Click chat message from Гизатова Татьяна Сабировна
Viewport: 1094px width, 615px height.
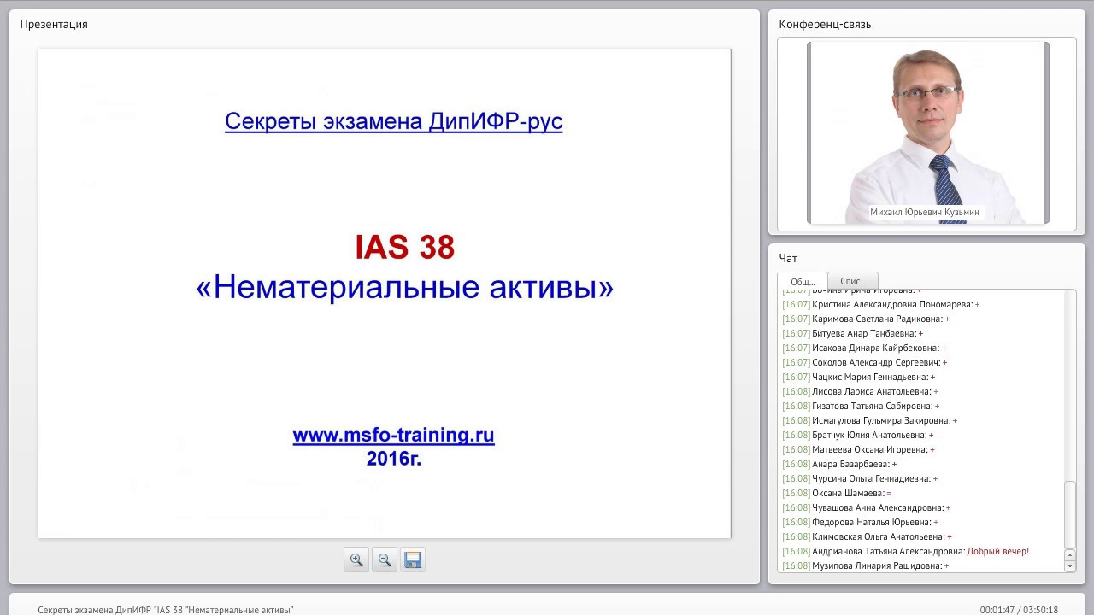tap(861, 406)
